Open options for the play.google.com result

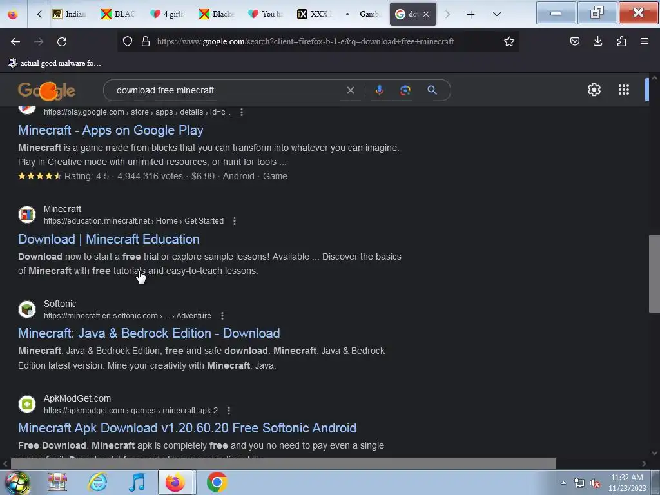pos(242,112)
